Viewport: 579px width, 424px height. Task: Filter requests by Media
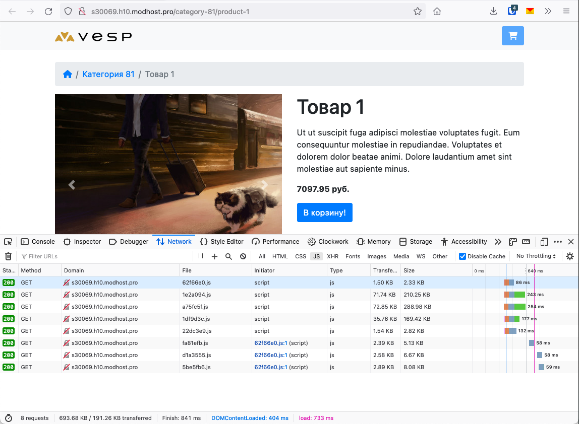[x=401, y=256]
